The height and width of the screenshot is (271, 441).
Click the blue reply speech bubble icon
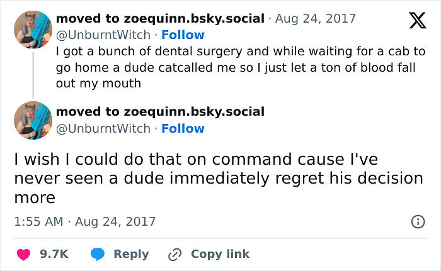[97, 254]
